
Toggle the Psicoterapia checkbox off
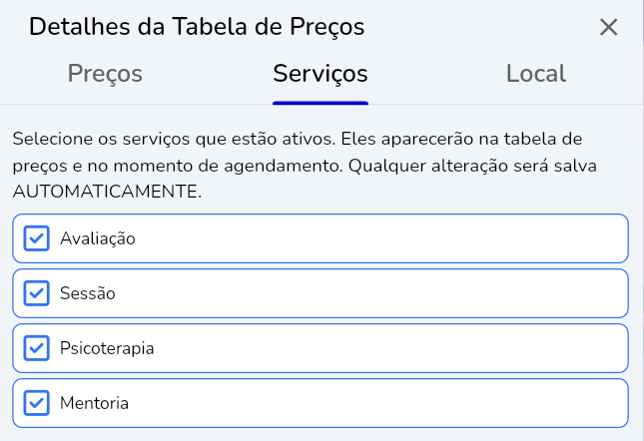tap(36, 348)
